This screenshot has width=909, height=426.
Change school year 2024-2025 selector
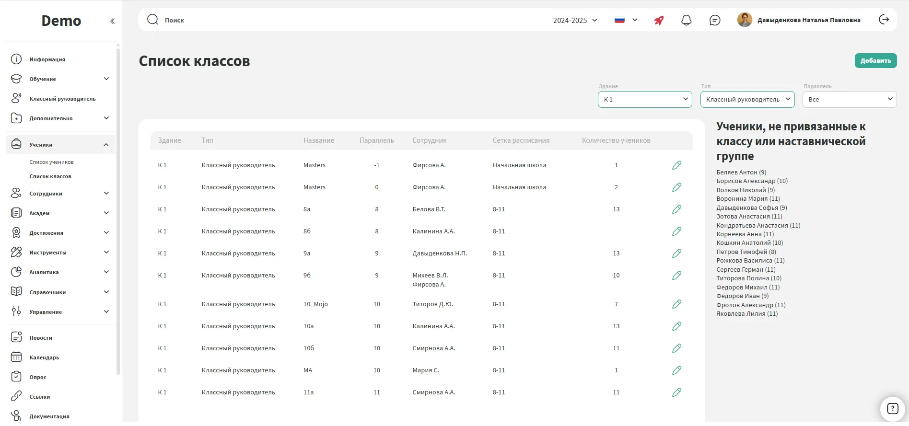point(575,20)
